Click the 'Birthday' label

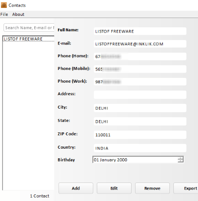[66, 160]
